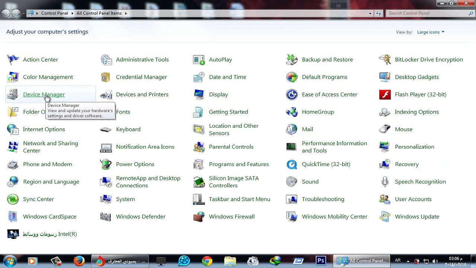The width and height of the screenshot is (476, 268).
Task: Click the Control Panel breadcrumb segment
Action: pos(55,13)
